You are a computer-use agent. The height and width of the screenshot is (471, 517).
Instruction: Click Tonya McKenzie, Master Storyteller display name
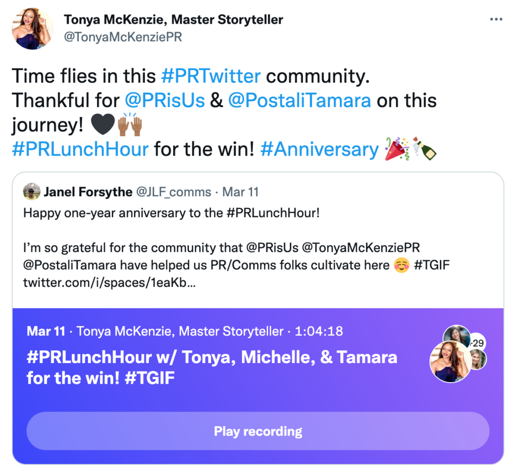[174, 20]
